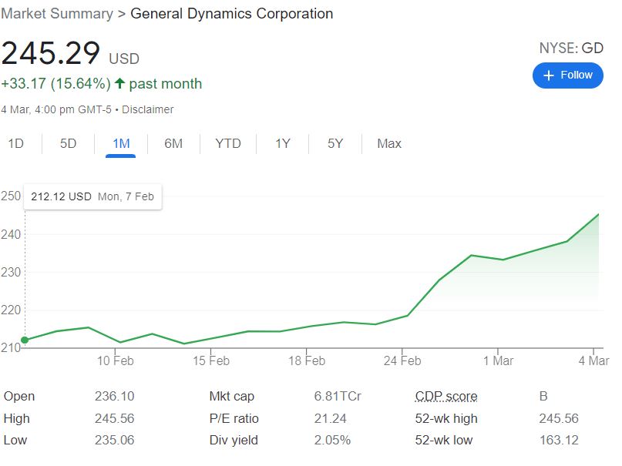Click the 245.29 price value
The width and height of the screenshot is (622, 466).
[50, 52]
